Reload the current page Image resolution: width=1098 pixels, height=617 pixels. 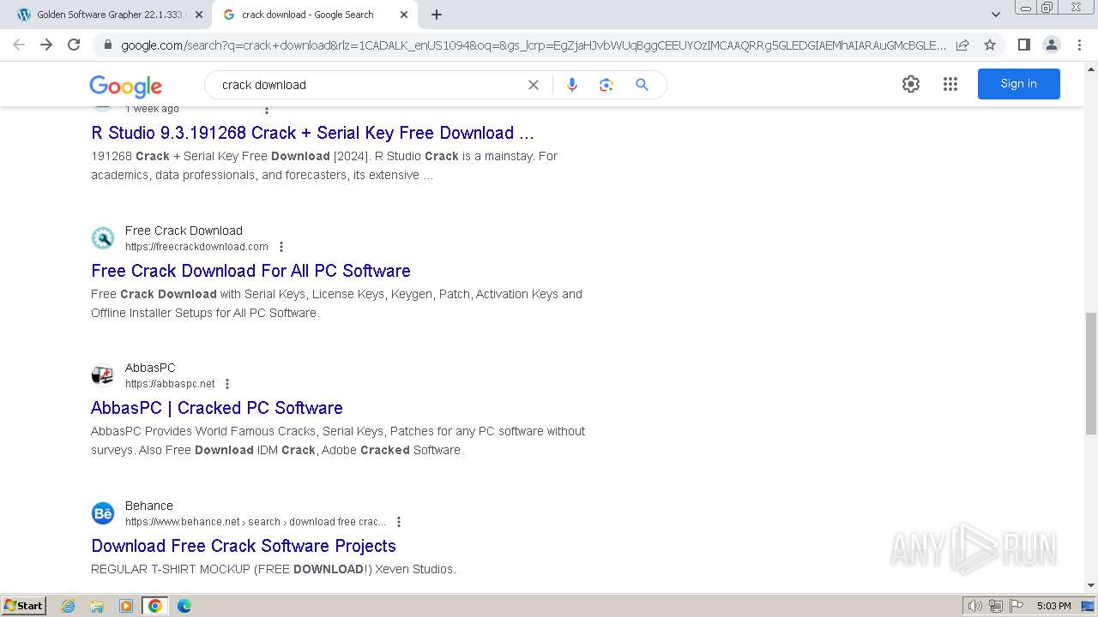(x=74, y=45)
